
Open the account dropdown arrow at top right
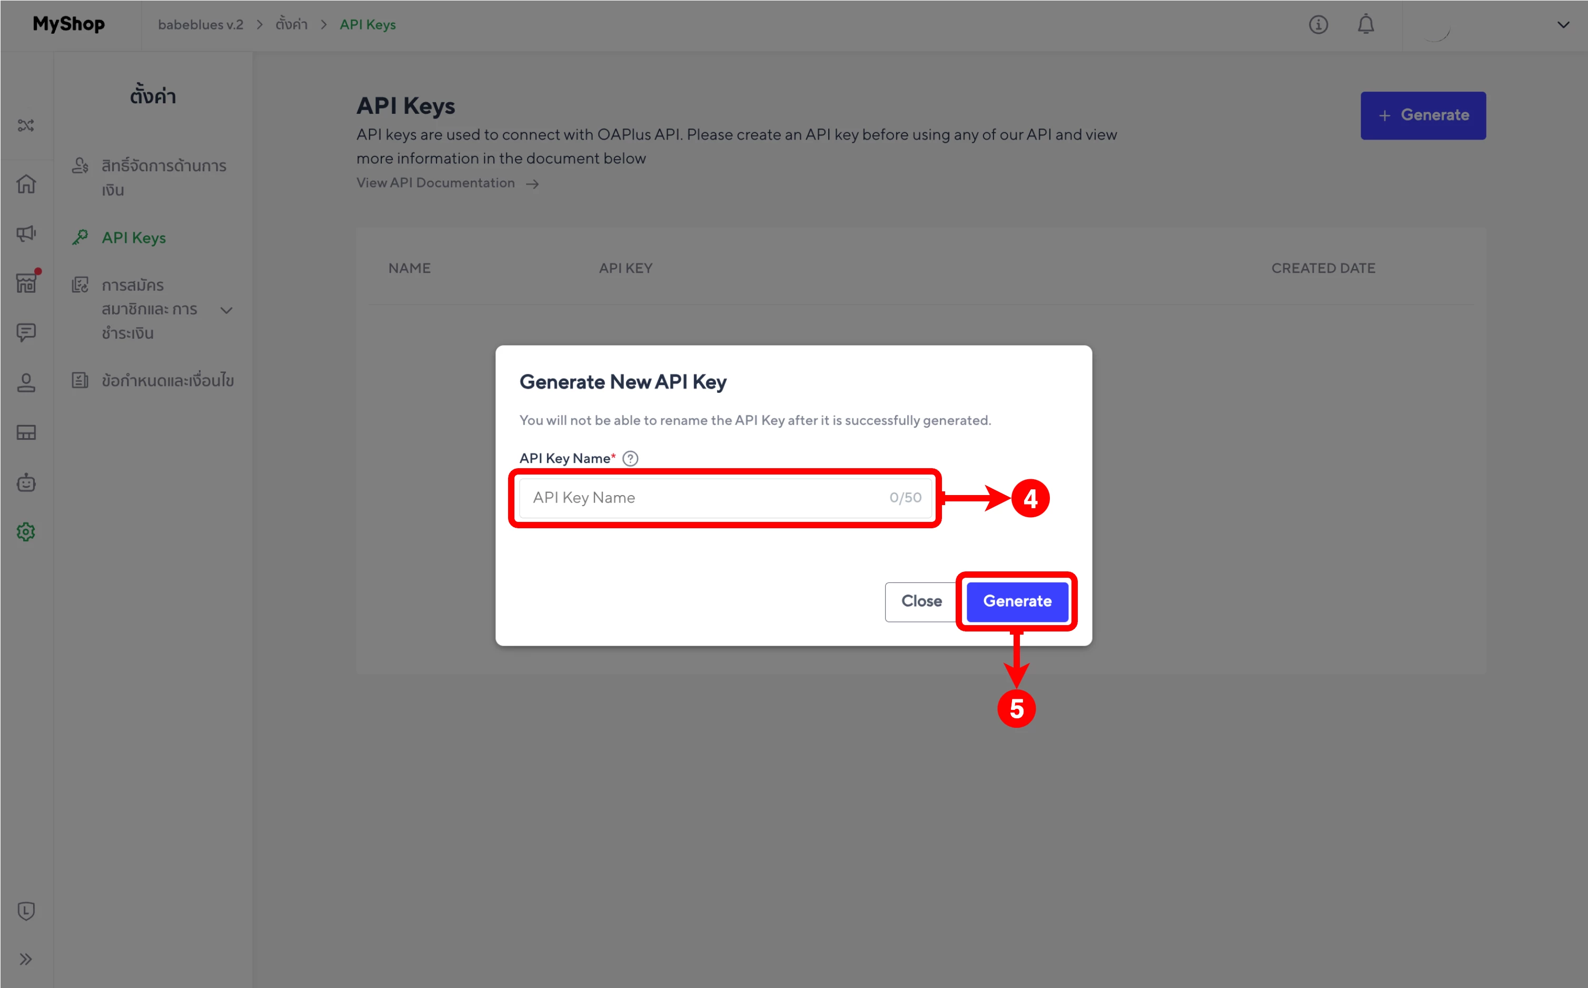pos(1563,25)
